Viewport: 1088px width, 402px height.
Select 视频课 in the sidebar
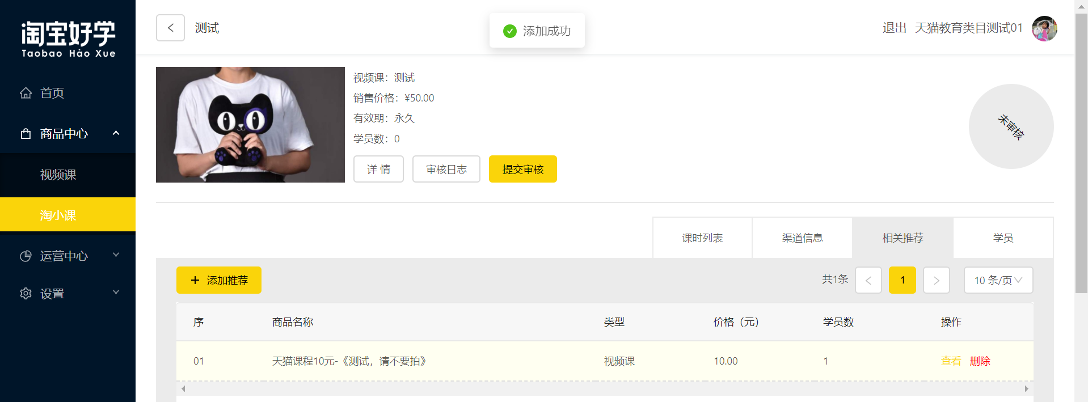coord(68,175)
